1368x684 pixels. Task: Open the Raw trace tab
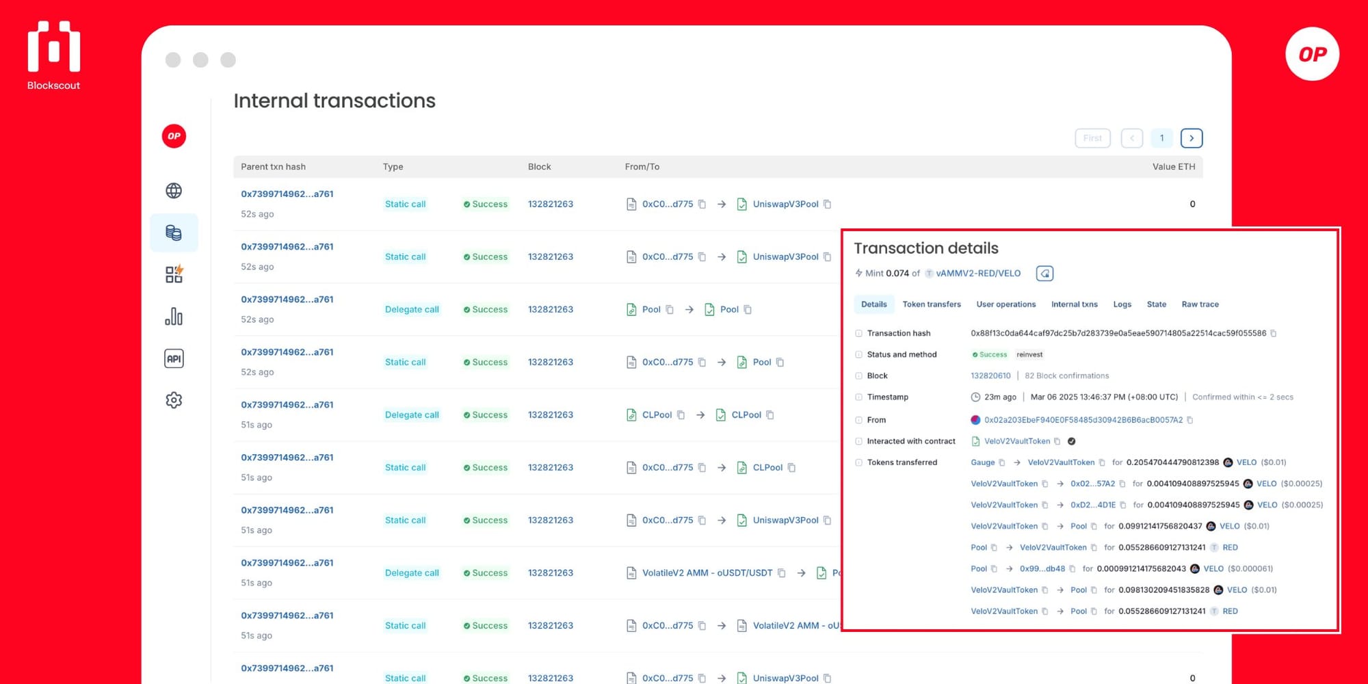(x=1200, y=304)
